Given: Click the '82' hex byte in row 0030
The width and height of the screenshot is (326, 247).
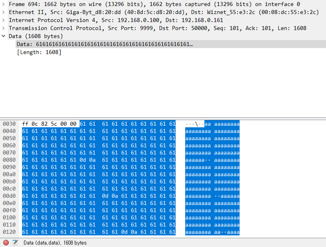Looking at the screenshot, I should click(44, 124).
